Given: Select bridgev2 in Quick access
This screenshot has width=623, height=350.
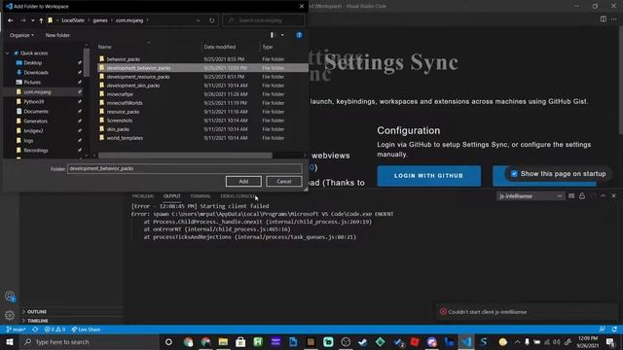Looking at the screenshot, I should tap(33, 131).
